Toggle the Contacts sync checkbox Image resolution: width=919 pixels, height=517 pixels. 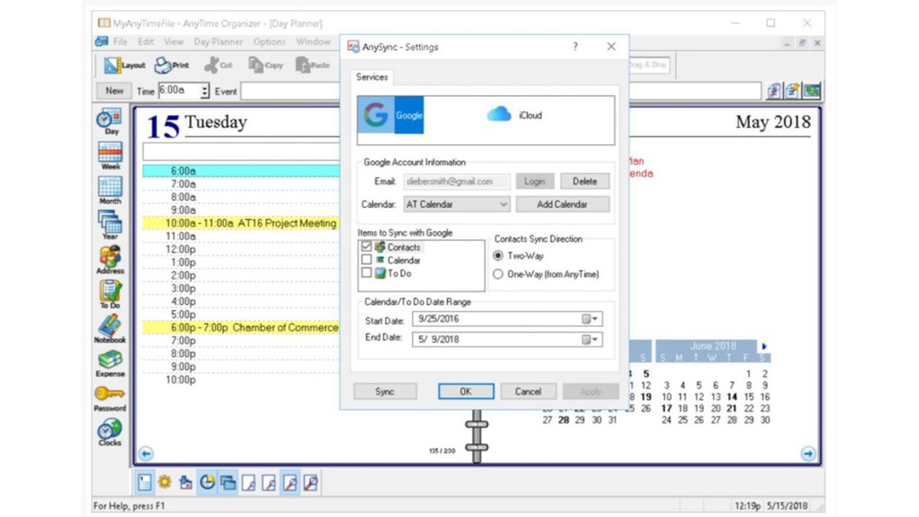click(x=367, y=247)
